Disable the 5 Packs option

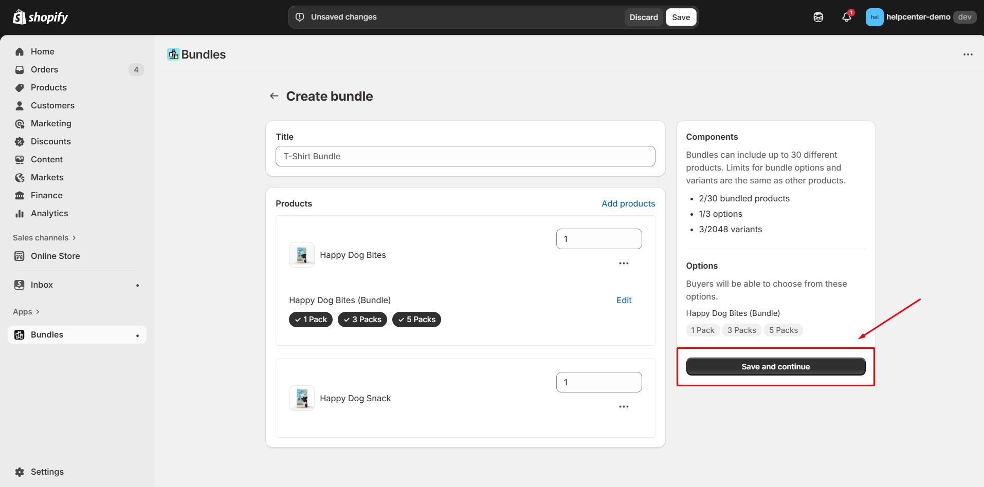(416, 319)
